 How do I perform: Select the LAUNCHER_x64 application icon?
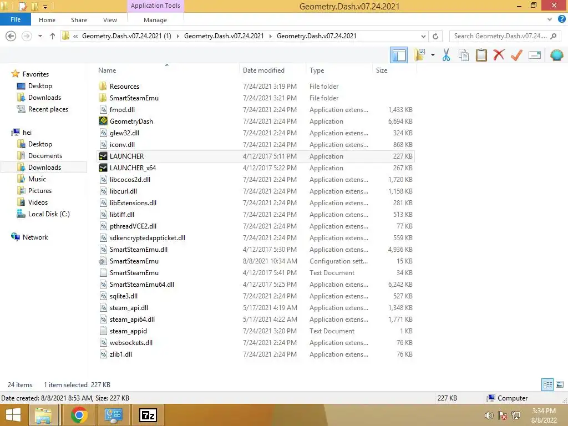[103, 168]
